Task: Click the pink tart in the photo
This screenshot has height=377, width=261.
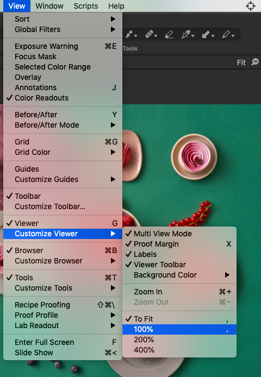Action: click(x=194, y=157)
